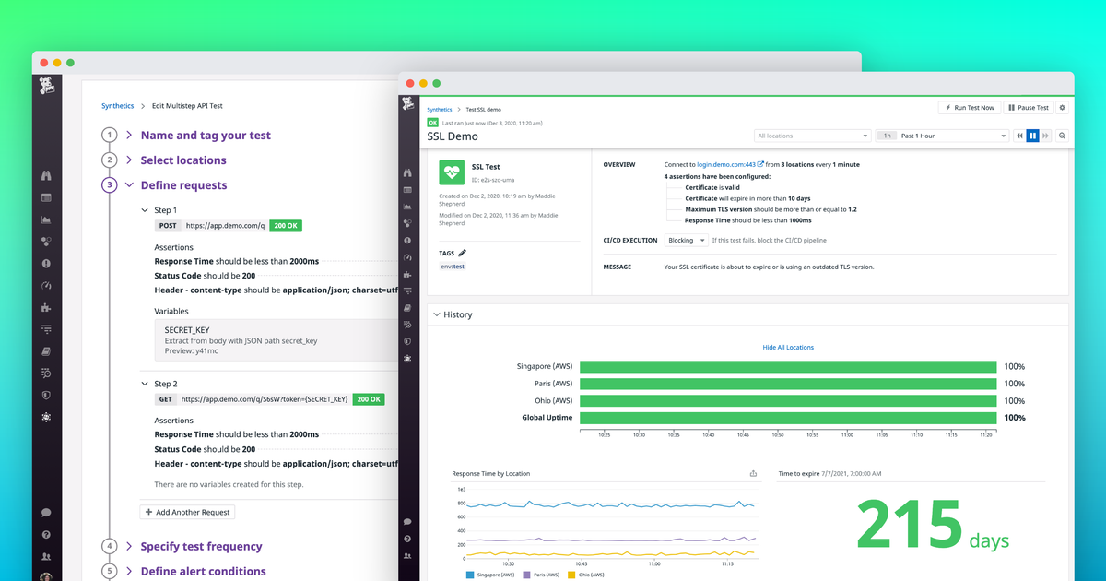
Task: Open the Team icon in back window sidebar
Action: click(46, 557)
